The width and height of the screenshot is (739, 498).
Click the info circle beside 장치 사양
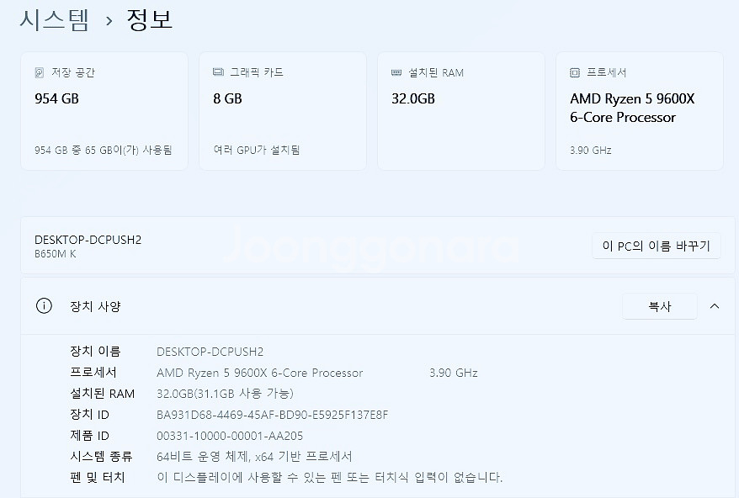coord(45,305)
